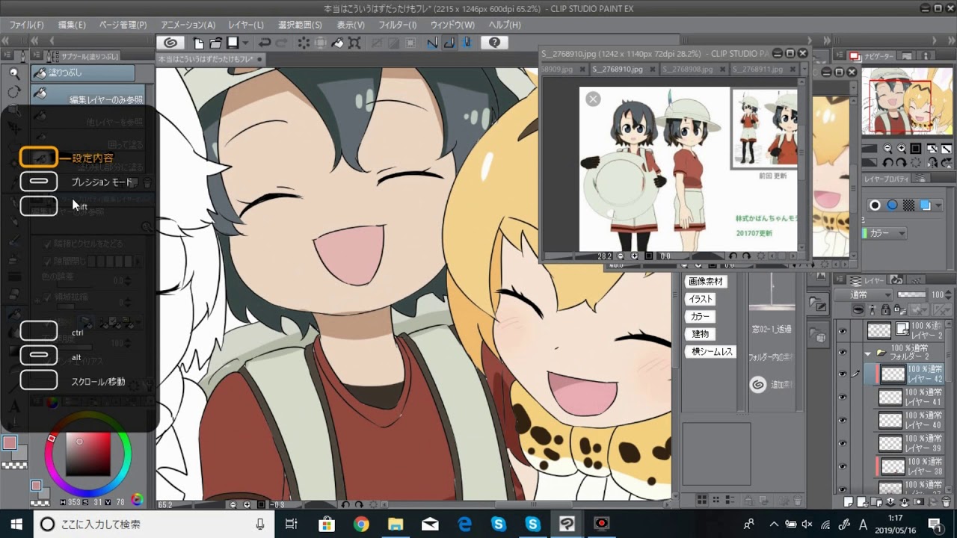Rotate the view left in the Navigator
Image resolution: width=957 pixels, height=538 pixels.
coord(887,162)
